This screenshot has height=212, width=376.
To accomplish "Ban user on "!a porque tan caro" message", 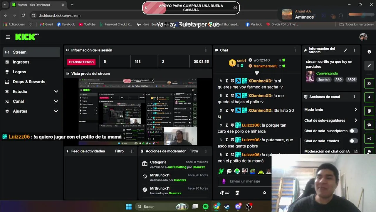I will pos(232,125).
